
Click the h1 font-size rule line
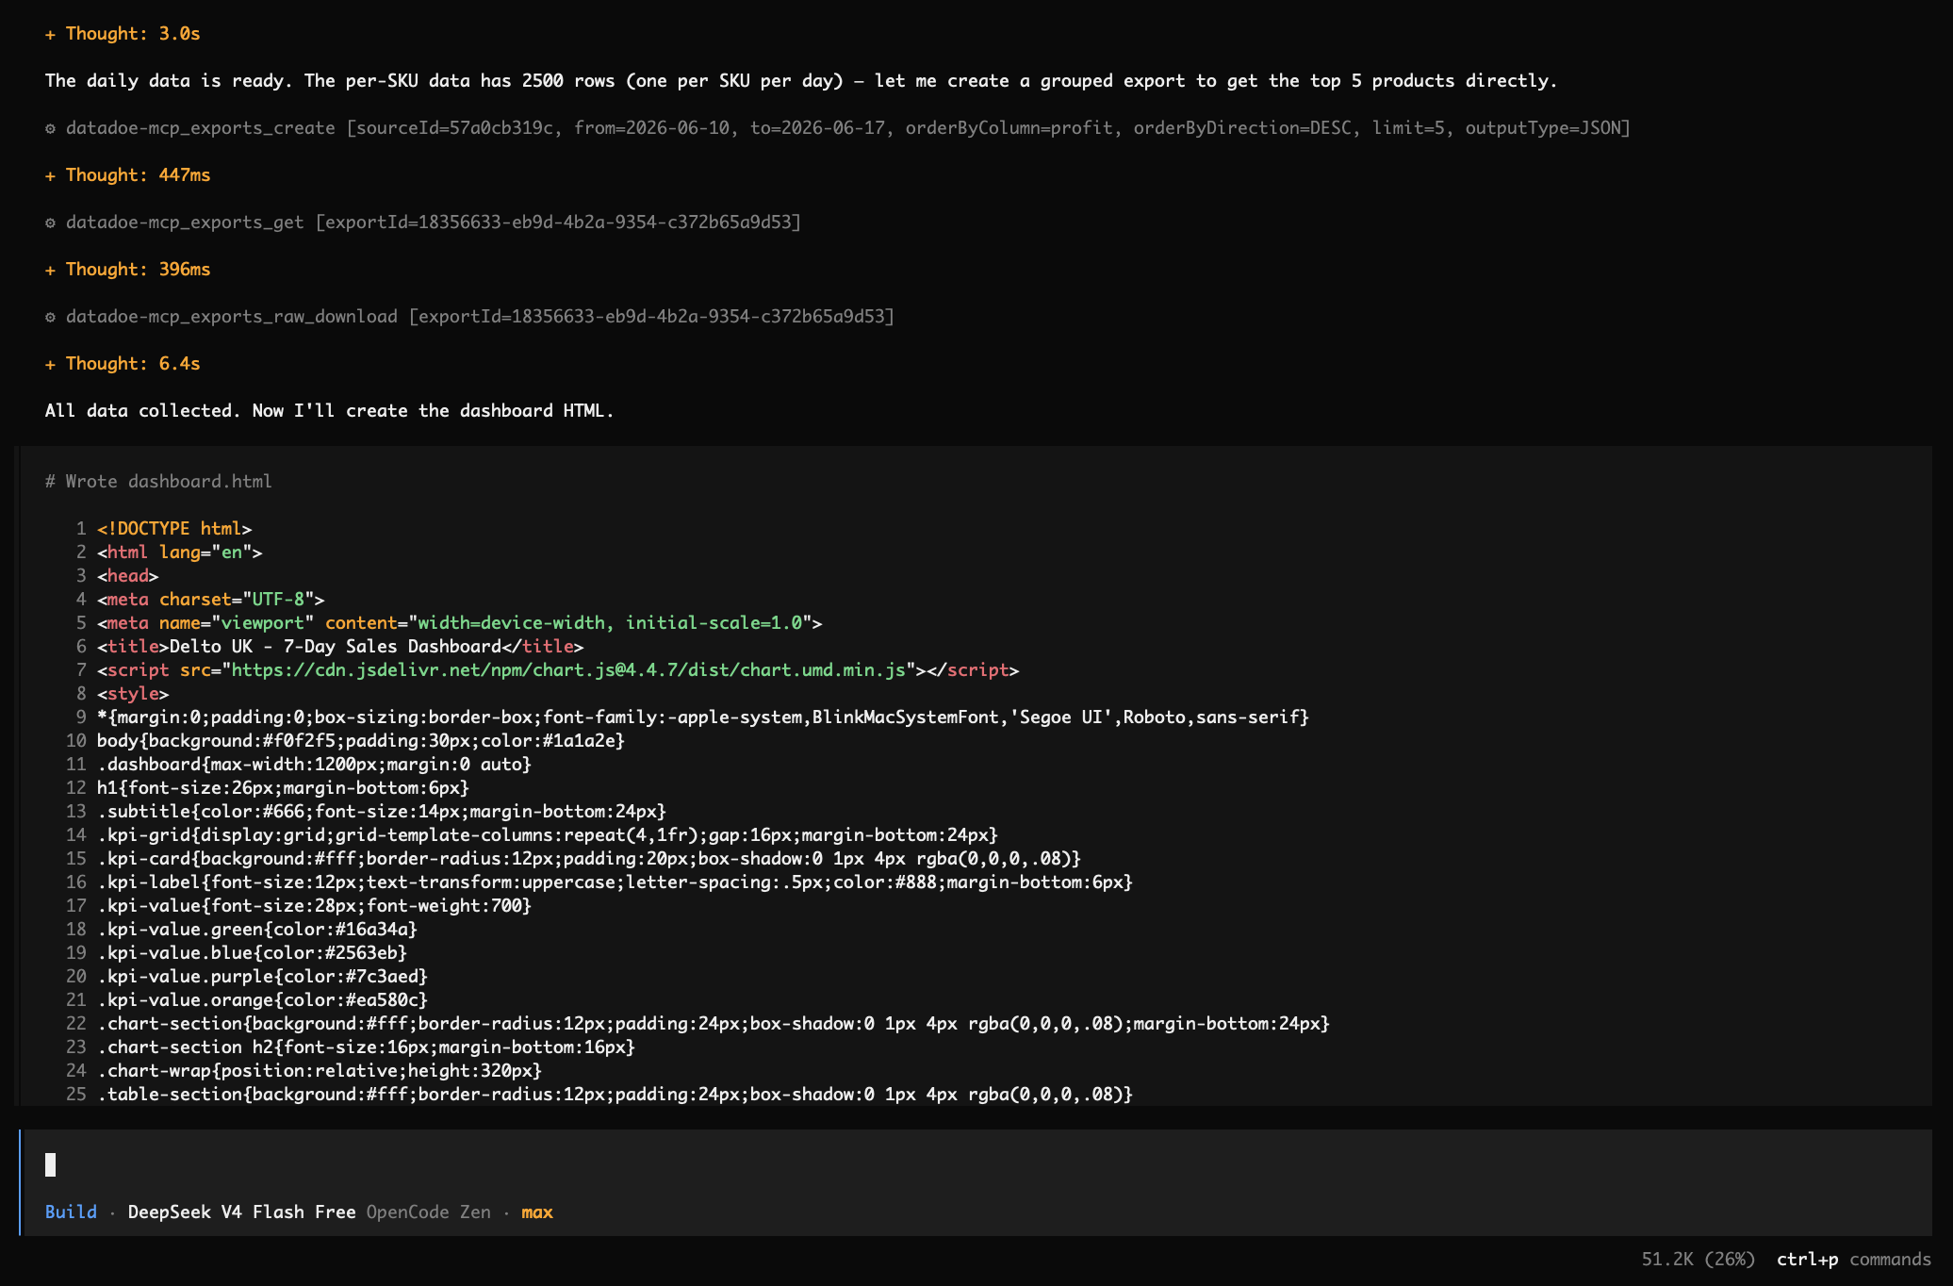click(x=283, y=788)
